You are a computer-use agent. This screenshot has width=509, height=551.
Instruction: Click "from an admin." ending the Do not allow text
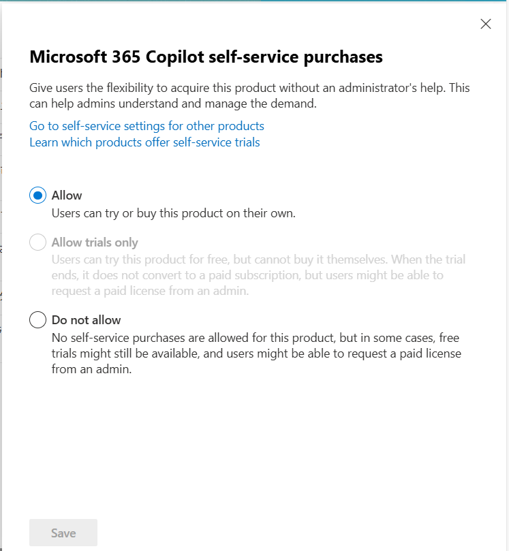point(92,369)
